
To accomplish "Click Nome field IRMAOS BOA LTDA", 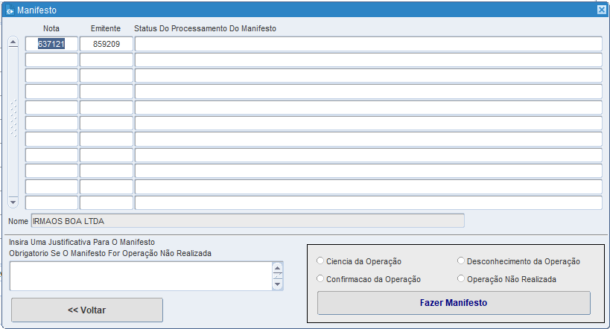I will point(247,220).
